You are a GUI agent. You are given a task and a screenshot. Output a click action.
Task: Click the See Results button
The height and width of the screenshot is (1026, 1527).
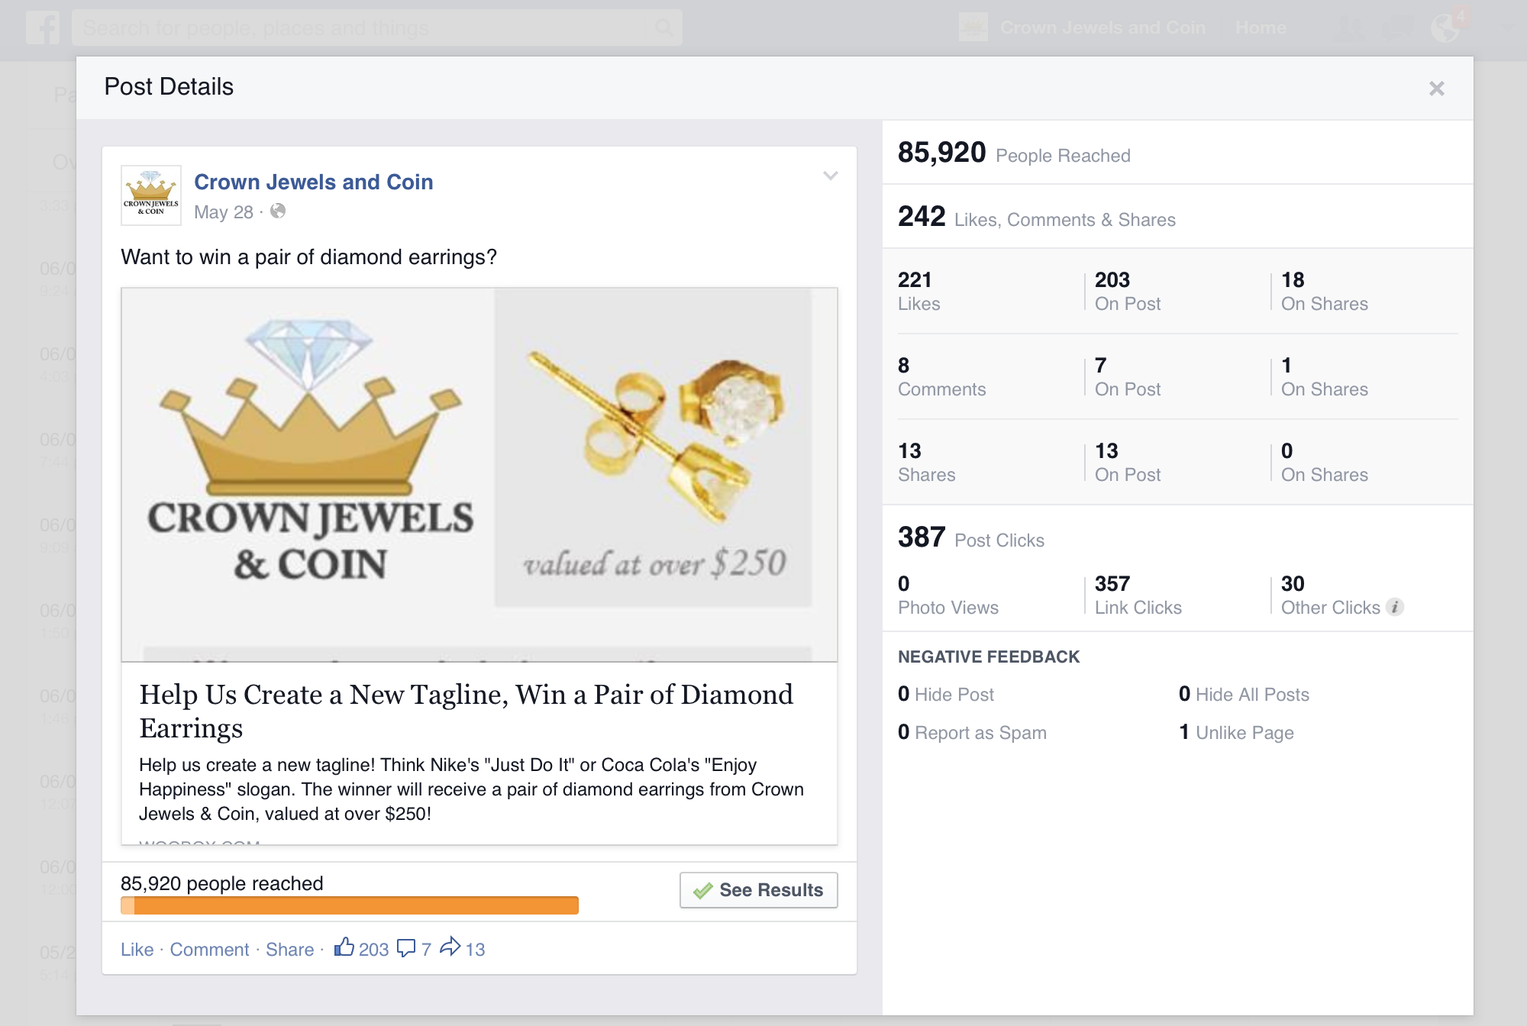[758, 890]
